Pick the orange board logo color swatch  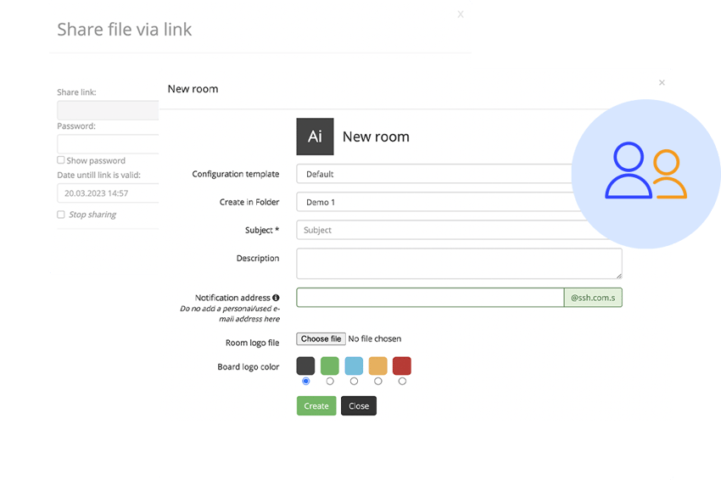click(378, 366)
